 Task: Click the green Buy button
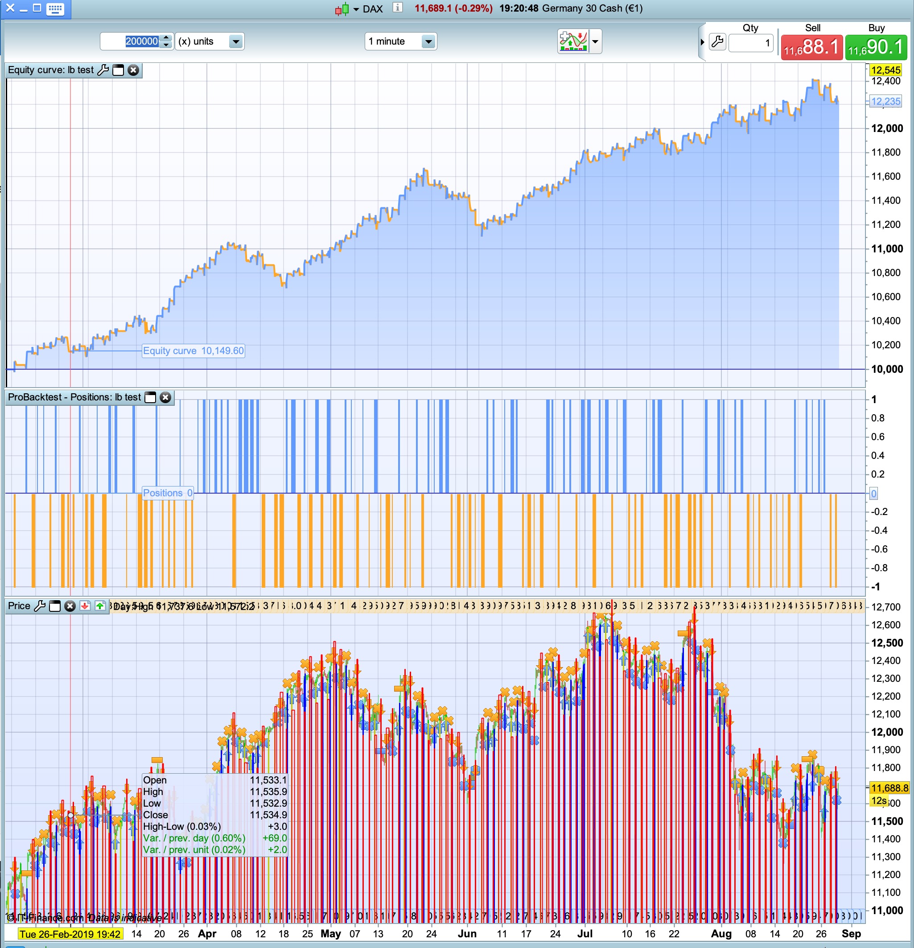point(876,47)
